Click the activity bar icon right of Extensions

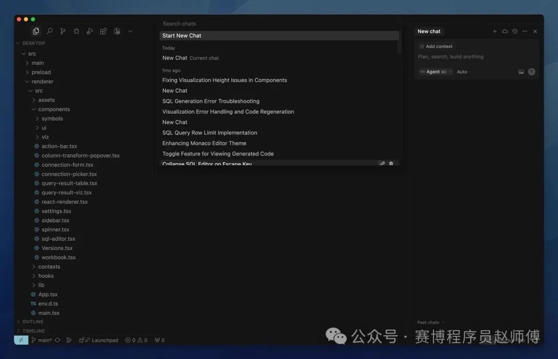click(x=117, y=32)
